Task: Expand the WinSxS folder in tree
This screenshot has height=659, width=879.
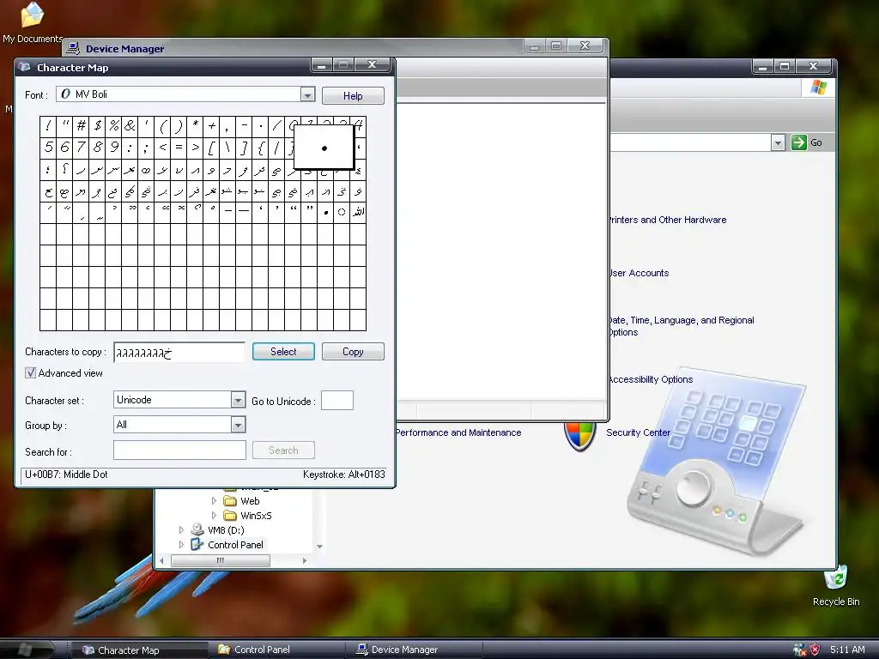Action: pos(214,515)
